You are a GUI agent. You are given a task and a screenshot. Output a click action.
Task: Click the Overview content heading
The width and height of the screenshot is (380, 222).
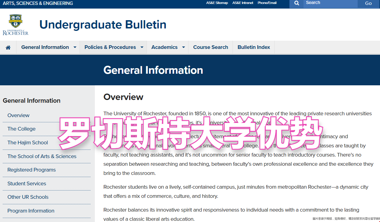click(x=123, y=97)
